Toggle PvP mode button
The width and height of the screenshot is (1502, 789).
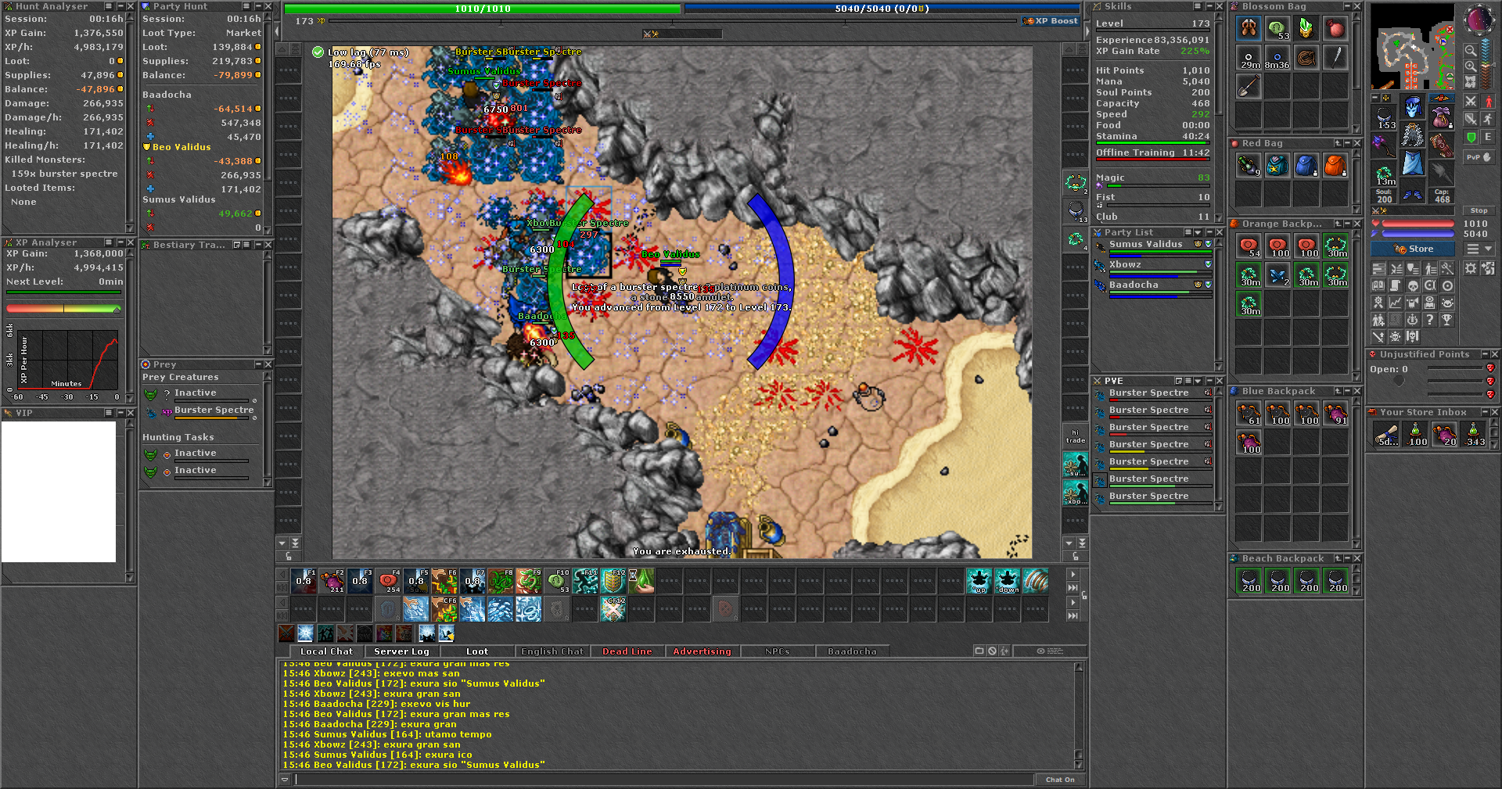(x=1479, y=157)
